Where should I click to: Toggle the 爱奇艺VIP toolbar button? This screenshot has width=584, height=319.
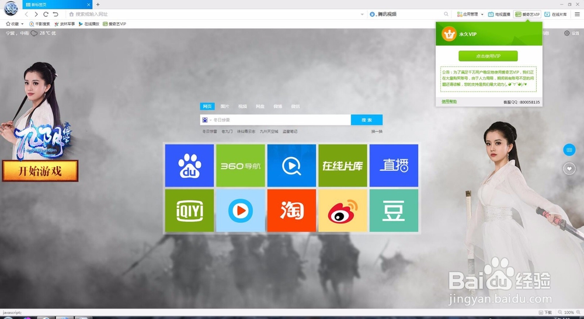click(x=527, y=14)
